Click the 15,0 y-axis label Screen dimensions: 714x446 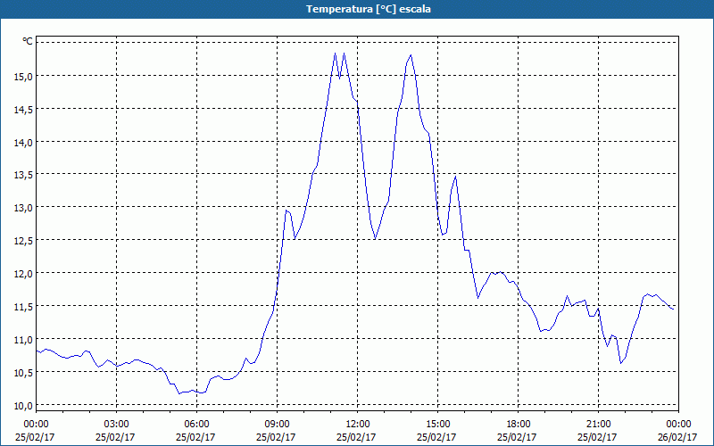(22, 76)
